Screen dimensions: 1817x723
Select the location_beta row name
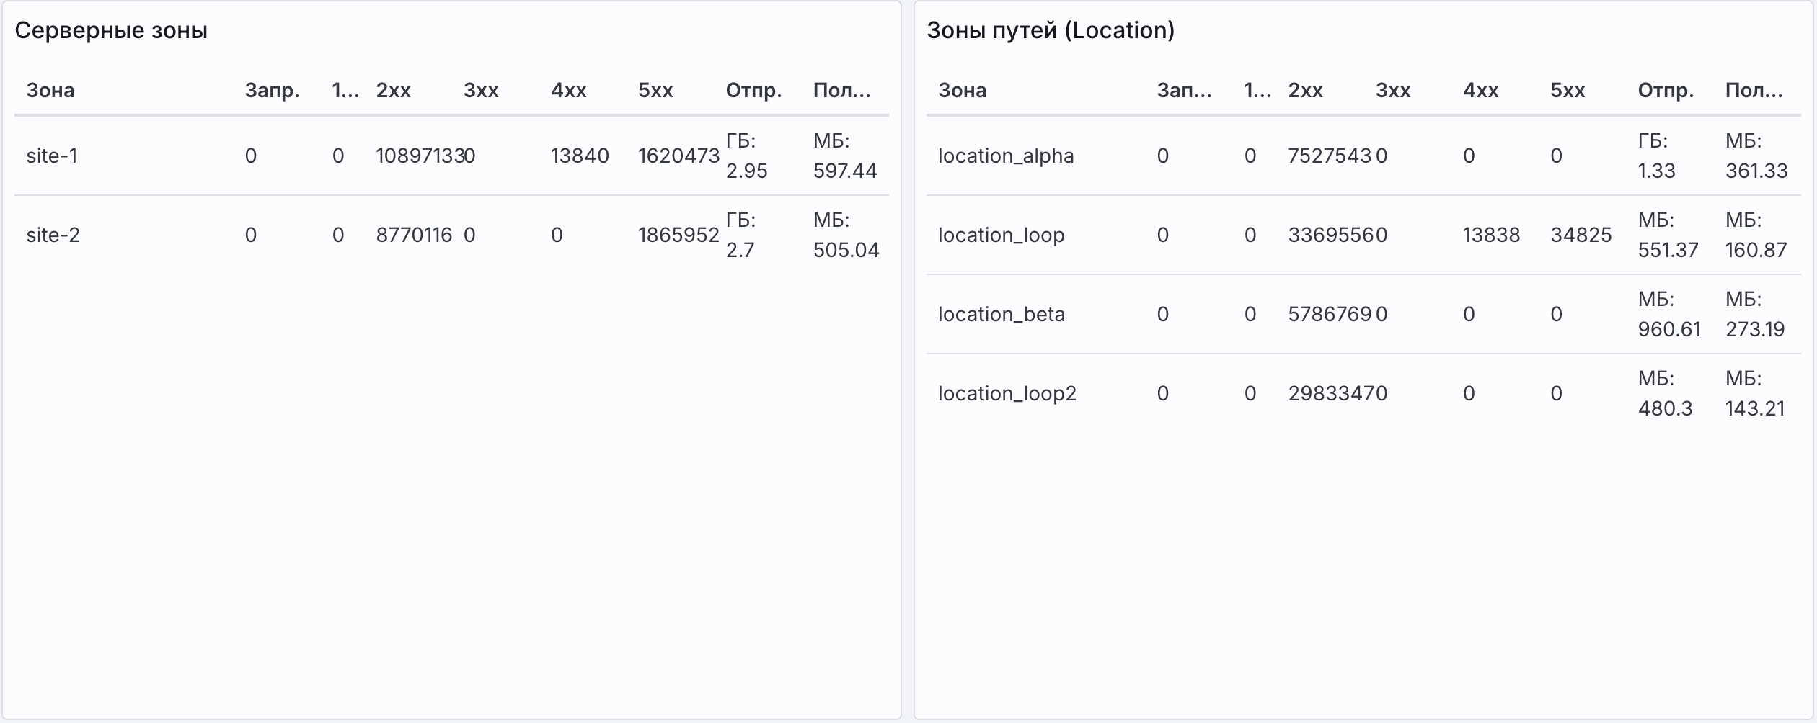pos(1001,314)
